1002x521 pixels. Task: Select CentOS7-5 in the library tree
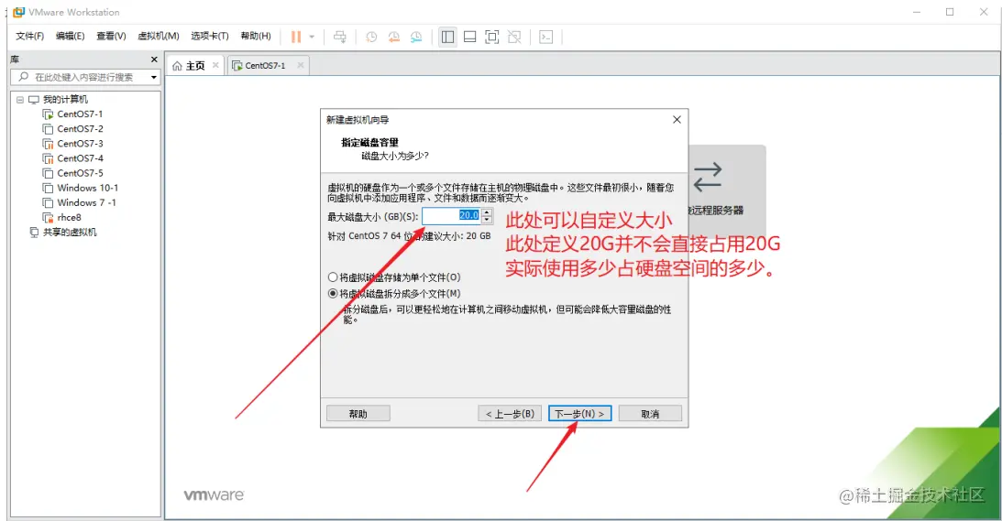[x=79, y=173]
